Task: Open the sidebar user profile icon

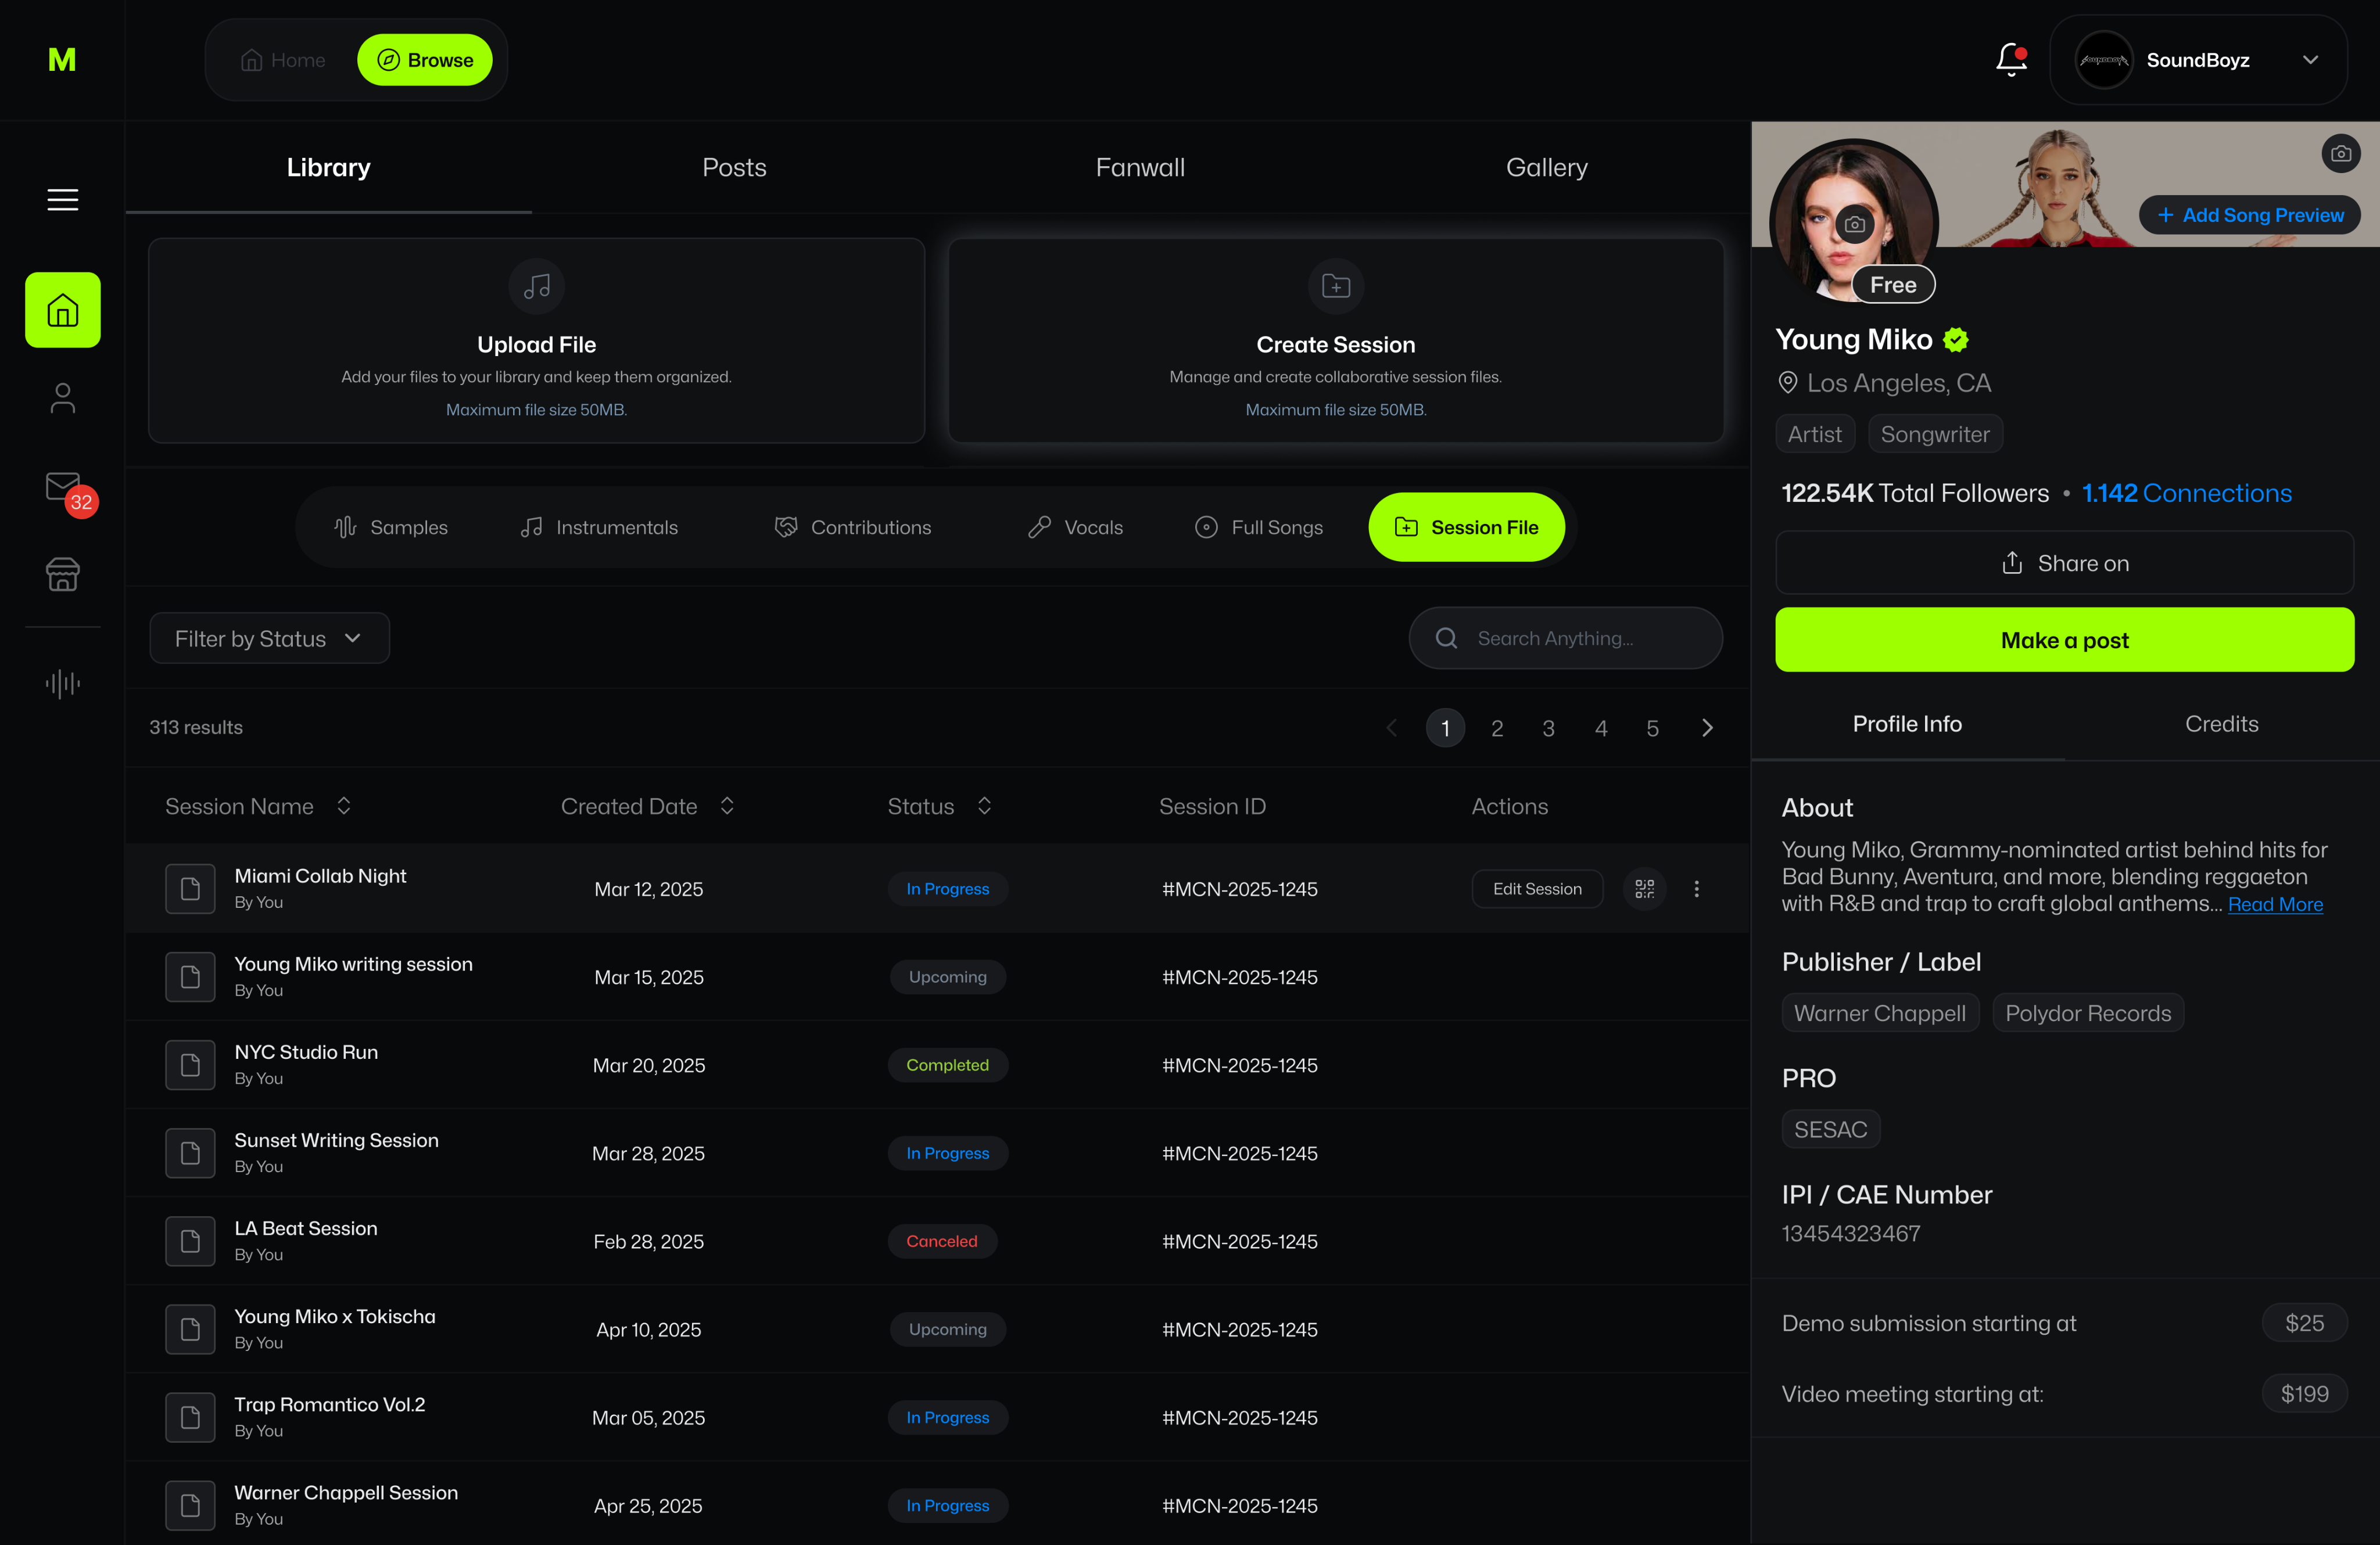Action: (x=62, y=398)
